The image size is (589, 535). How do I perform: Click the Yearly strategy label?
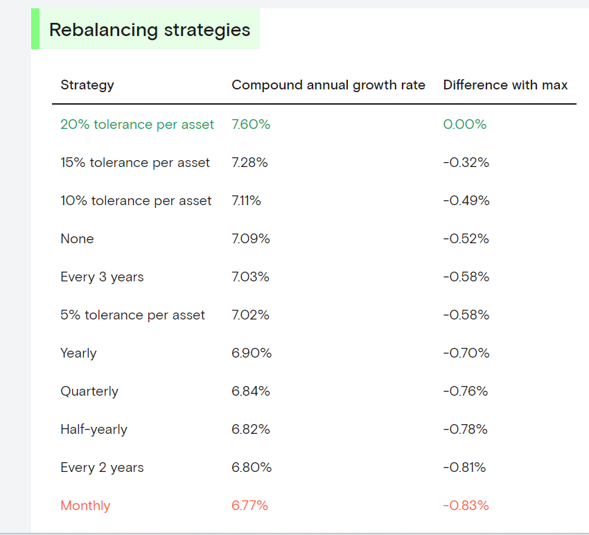pyautogui.click(x=78, y=353)
